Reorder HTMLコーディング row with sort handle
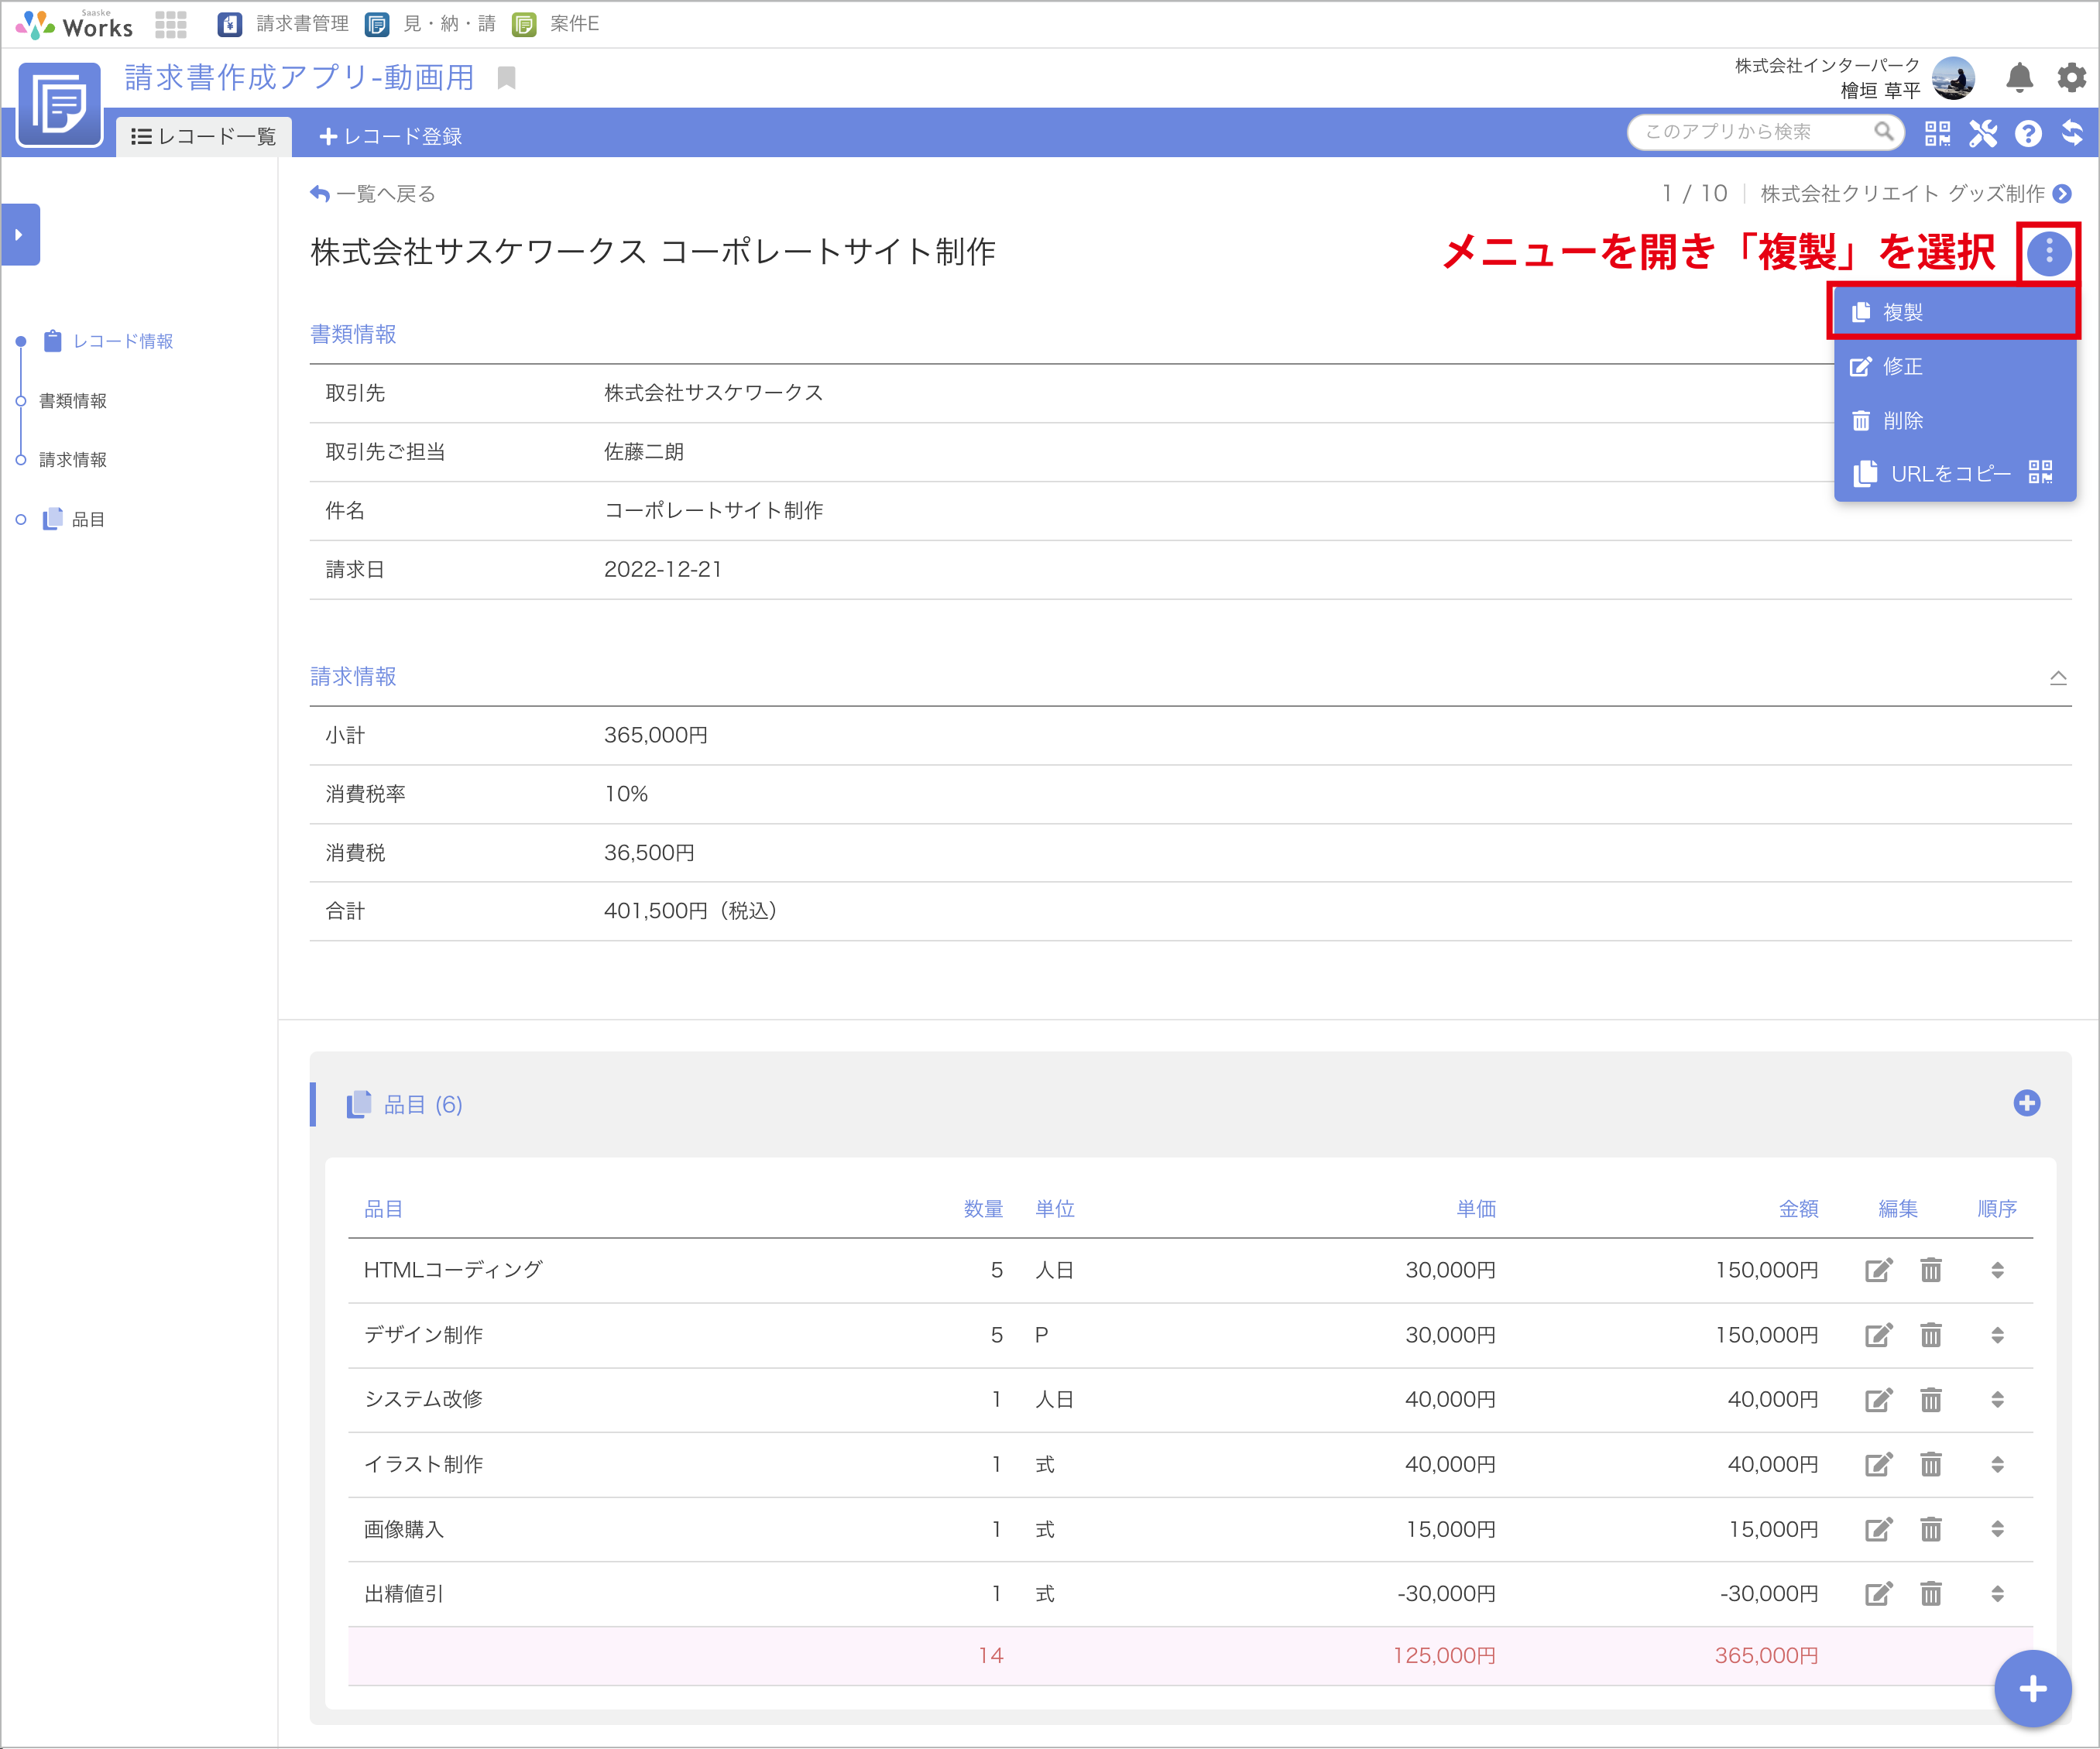 tap(1997, 1270)
